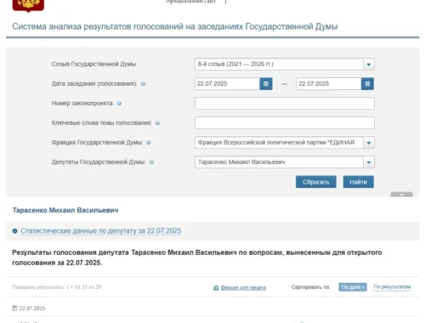Click the State Duma coat of arms logo

click(x=28, y=6)
